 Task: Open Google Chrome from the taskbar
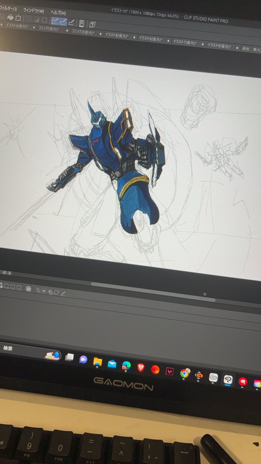[x=184, y=373]
